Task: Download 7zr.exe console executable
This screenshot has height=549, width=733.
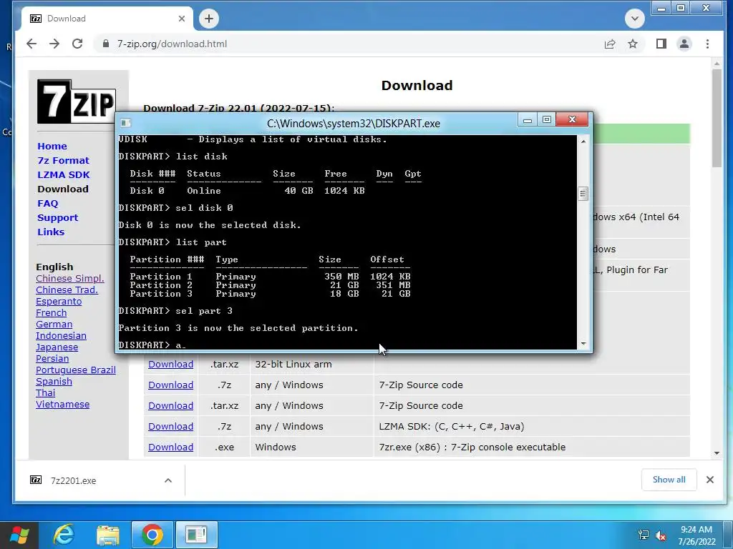Action: [x=170, y=447]
